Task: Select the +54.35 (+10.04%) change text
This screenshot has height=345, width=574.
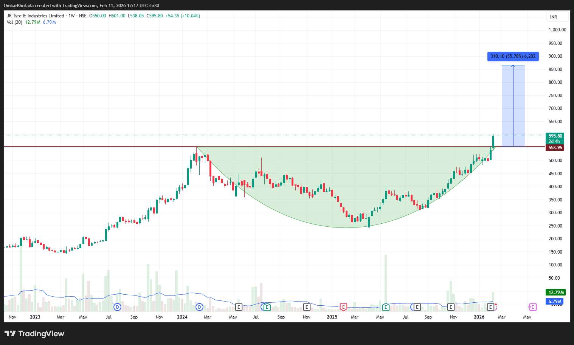Action: (x=183, y=16)
